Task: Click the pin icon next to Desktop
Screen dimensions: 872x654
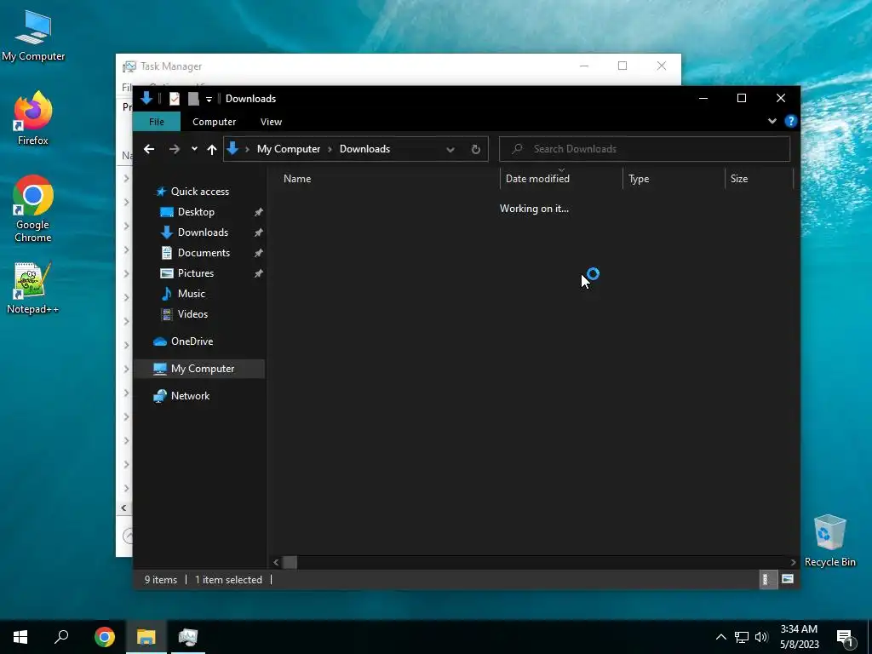Action: coord(259,212)
